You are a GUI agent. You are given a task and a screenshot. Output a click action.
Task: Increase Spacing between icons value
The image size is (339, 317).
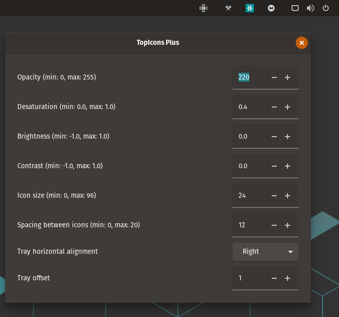tap(288, 225)
